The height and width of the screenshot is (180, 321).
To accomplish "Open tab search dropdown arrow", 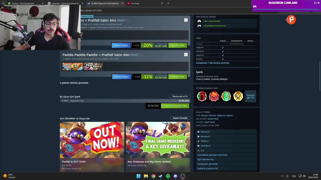I will click(x=3, y=3).
